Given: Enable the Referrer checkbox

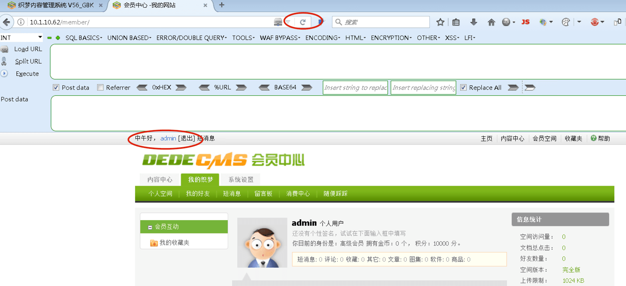Looking at the screenshot, I should click(x=100, y=87).
